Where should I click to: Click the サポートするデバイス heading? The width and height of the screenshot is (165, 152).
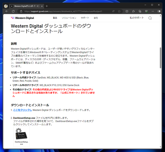coord(26,72)
